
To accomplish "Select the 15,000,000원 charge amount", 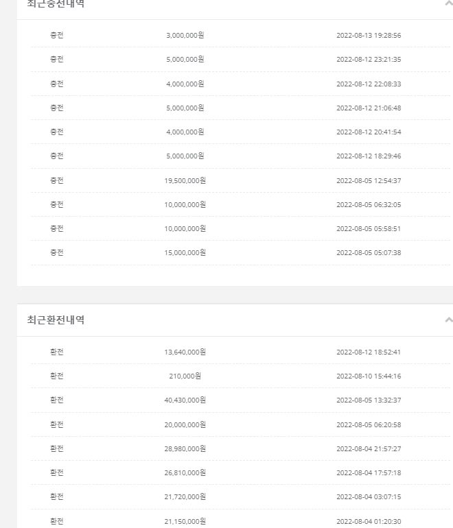I will point(185,252).
